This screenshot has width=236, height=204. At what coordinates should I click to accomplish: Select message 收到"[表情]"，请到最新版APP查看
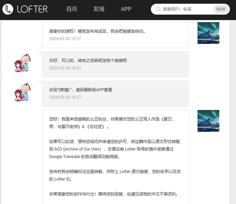pyautogui.click(x=81, y=90)
